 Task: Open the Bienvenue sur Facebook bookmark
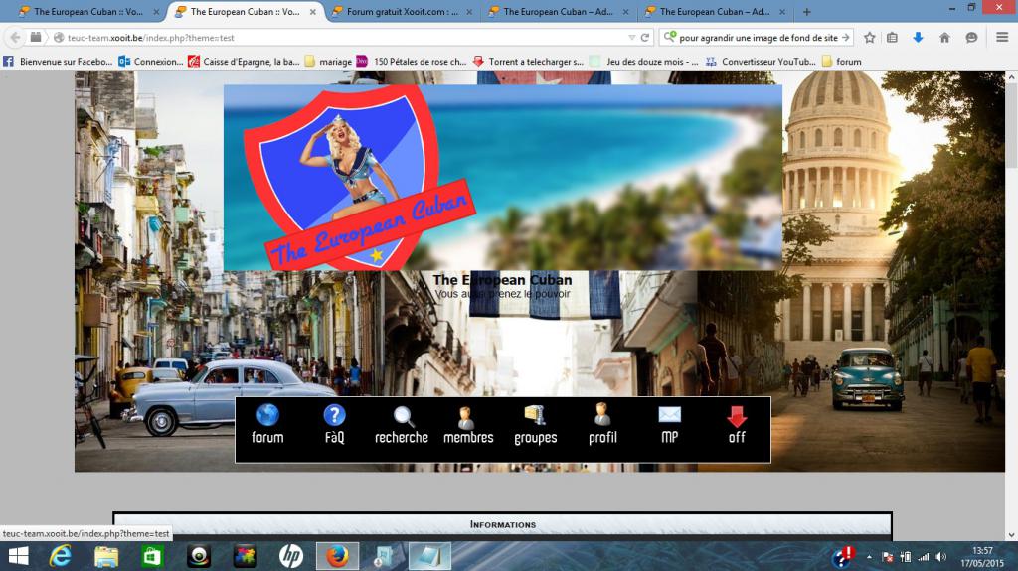tap(57, 62)
